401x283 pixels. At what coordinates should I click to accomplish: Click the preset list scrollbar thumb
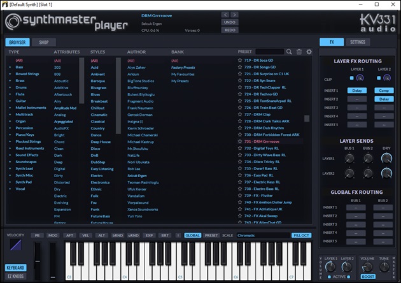pyautogui.click(x=307, y=119)
